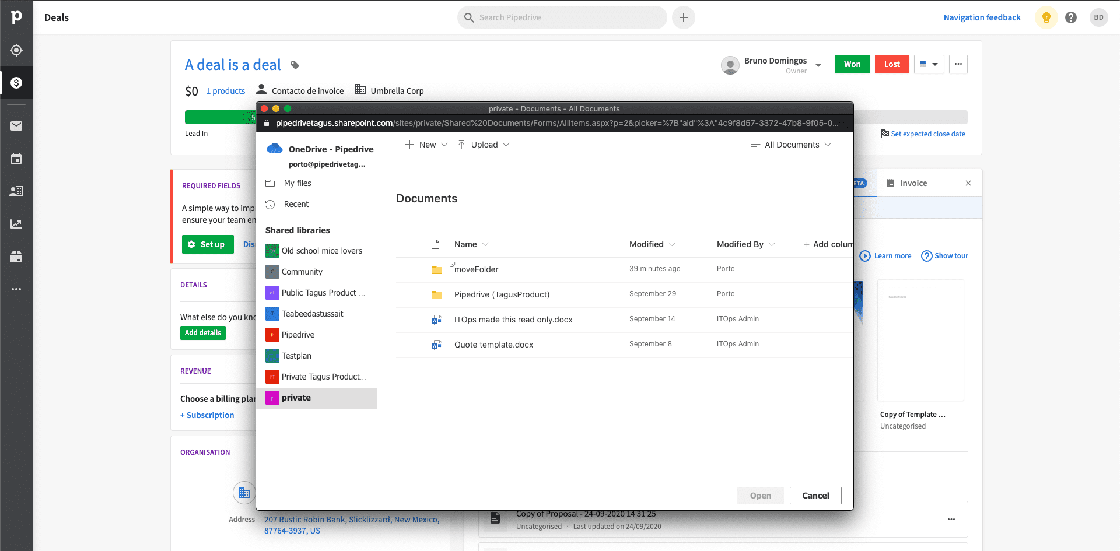Viewport: 1120px width, 551px height.
Task: Open Products box icon in sidebar
Action: tap(16, 257)
